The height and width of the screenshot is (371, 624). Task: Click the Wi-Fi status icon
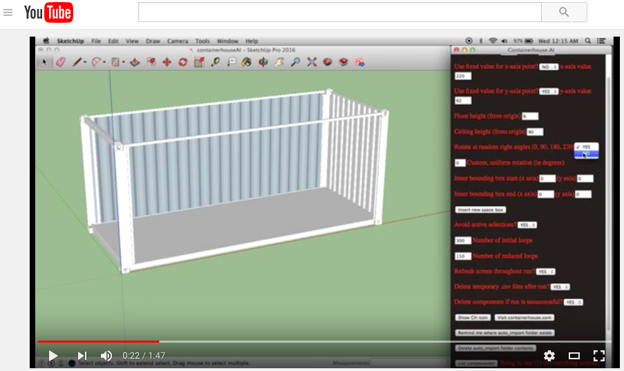click(493, 41)
